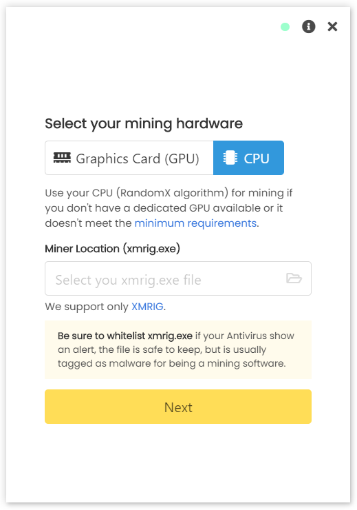Select CPU as mining hardware
The height and width of the screenshot is (510, 357).
tap(248, 158)
